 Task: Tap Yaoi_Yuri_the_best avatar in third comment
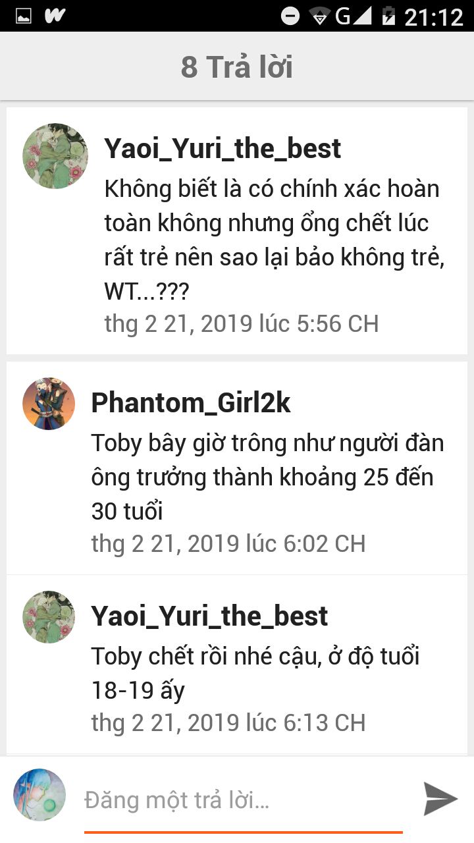(x=49, y=617)
